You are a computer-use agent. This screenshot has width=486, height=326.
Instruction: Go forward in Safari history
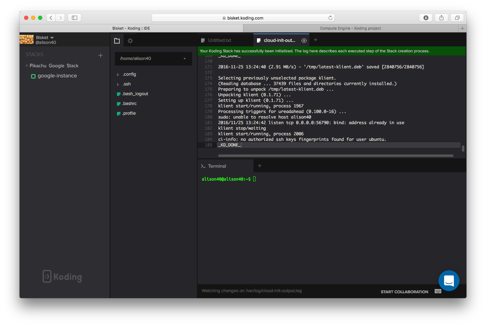tap(60, 18)
